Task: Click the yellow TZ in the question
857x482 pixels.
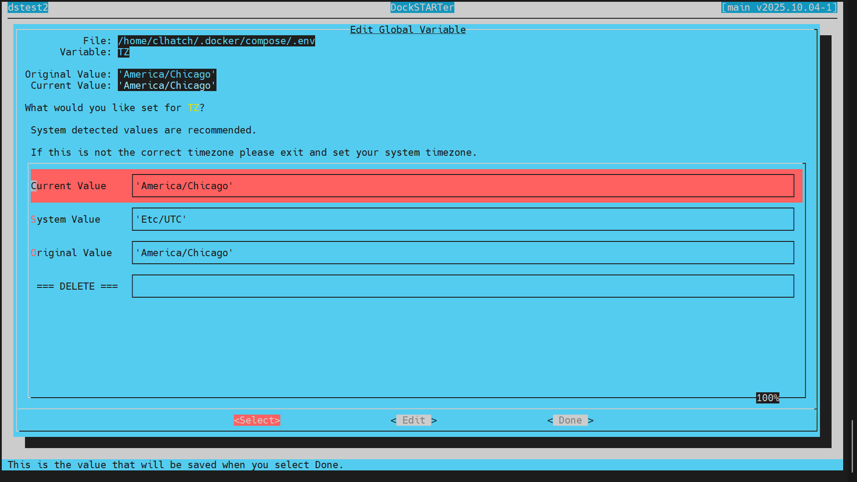Action: [193, 108]
